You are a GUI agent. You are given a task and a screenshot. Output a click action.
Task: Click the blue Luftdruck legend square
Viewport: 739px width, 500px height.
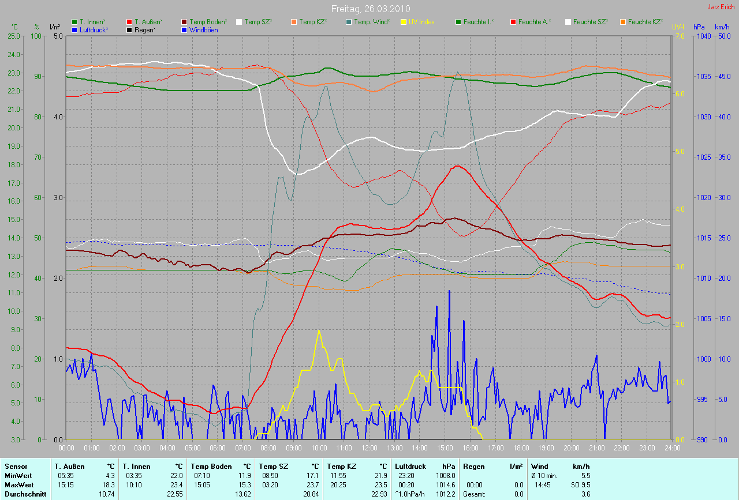coord(74,29)
